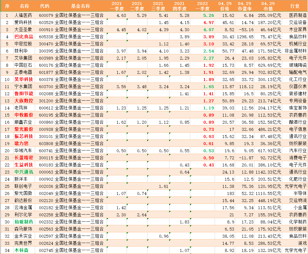Viewport: 308px width, 254px height.
Task: Click the 游戏 industry cell
Action: point(302,243)
